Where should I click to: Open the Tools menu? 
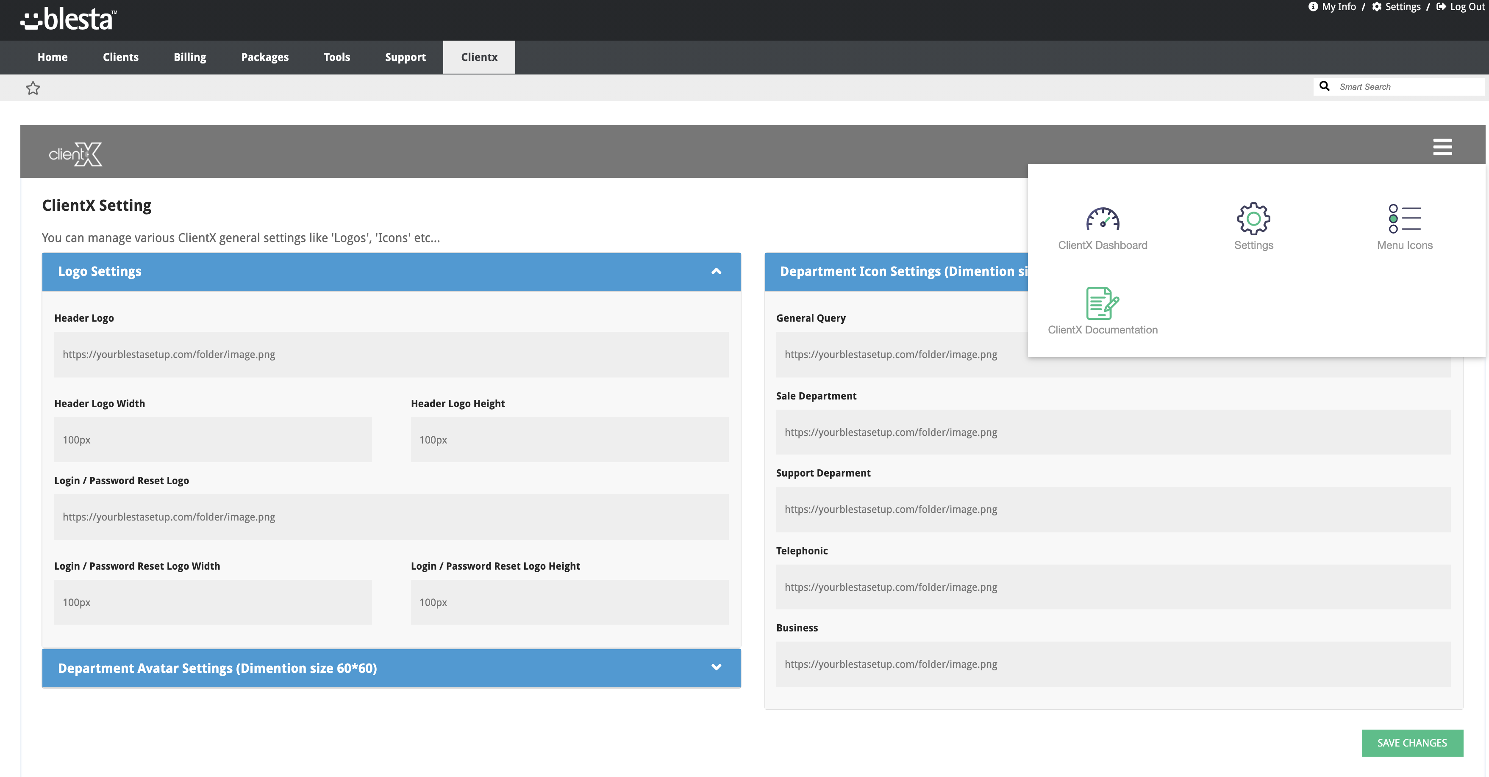pos(337,57)
